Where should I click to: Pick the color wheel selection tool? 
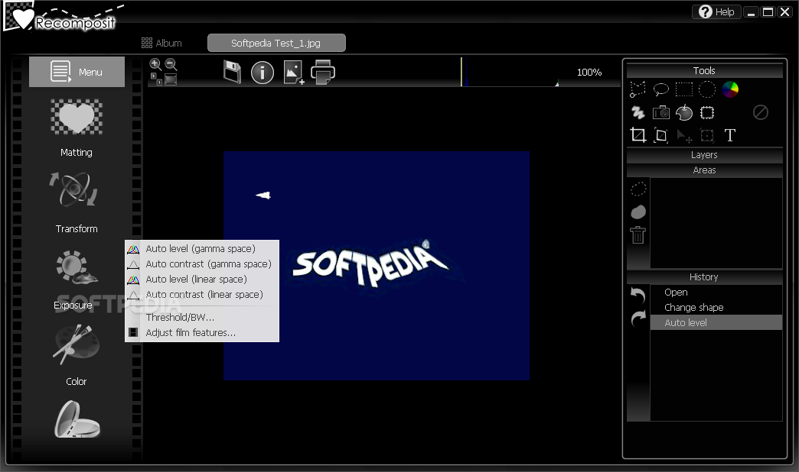click(730, 89)
